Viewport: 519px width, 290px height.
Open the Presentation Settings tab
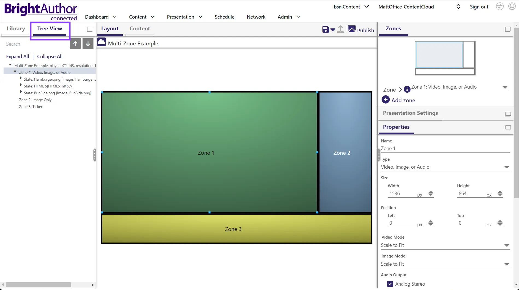[x=410, y=113]
